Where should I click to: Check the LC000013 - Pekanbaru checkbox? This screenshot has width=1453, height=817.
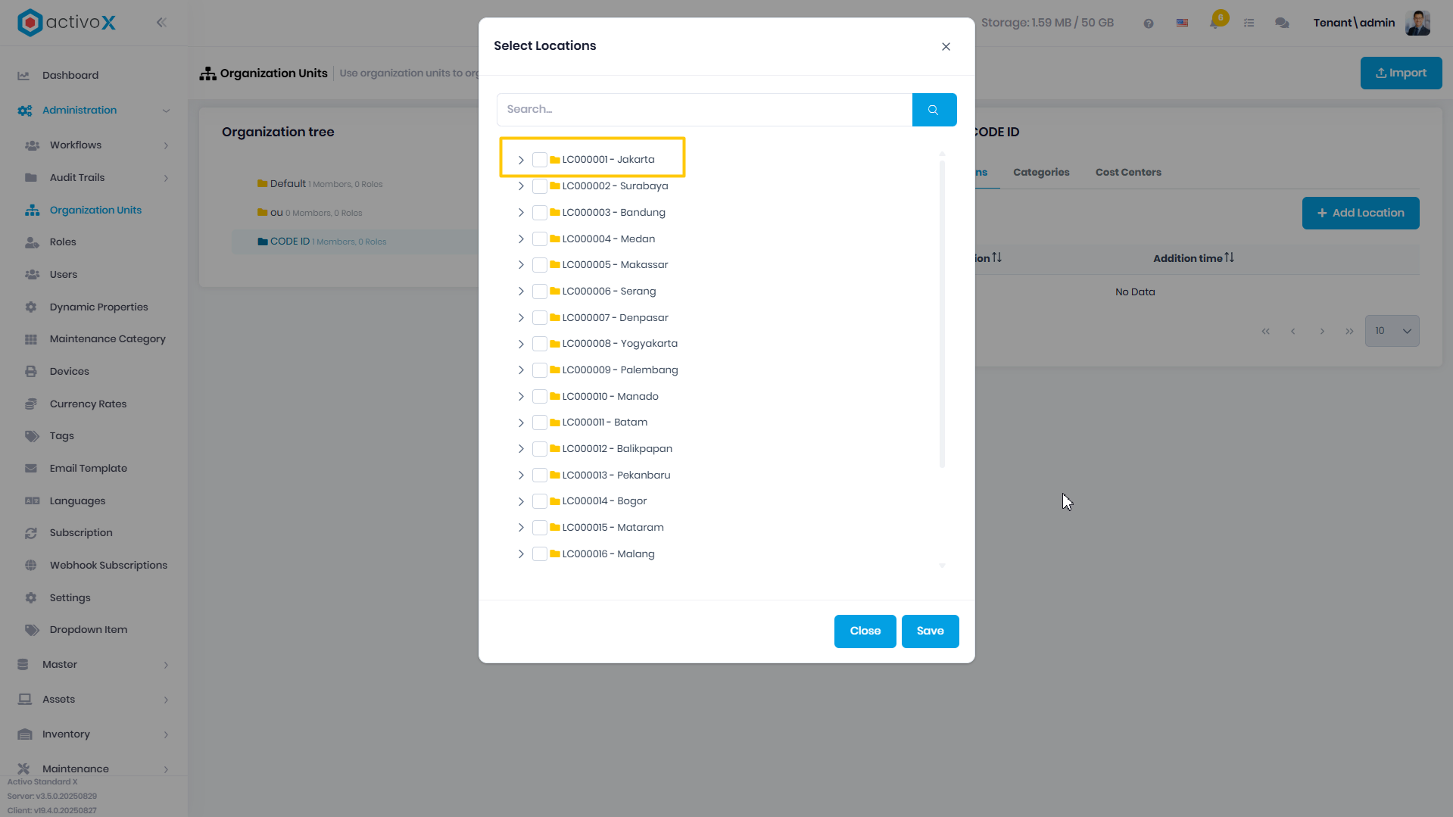[x=540, y=476]
